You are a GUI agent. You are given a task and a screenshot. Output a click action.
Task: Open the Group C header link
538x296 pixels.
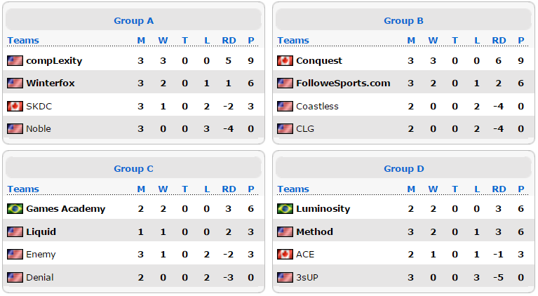point(133,169)
